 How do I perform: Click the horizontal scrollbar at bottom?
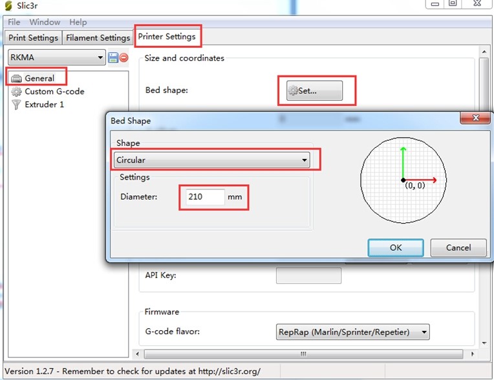(303, 354)
